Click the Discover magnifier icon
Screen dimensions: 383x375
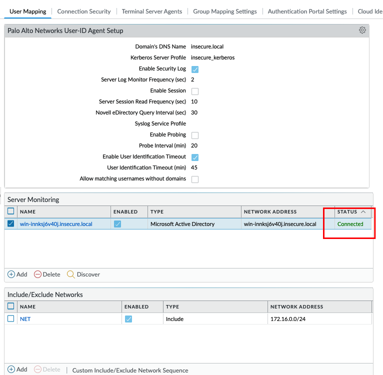pos(71,274)
